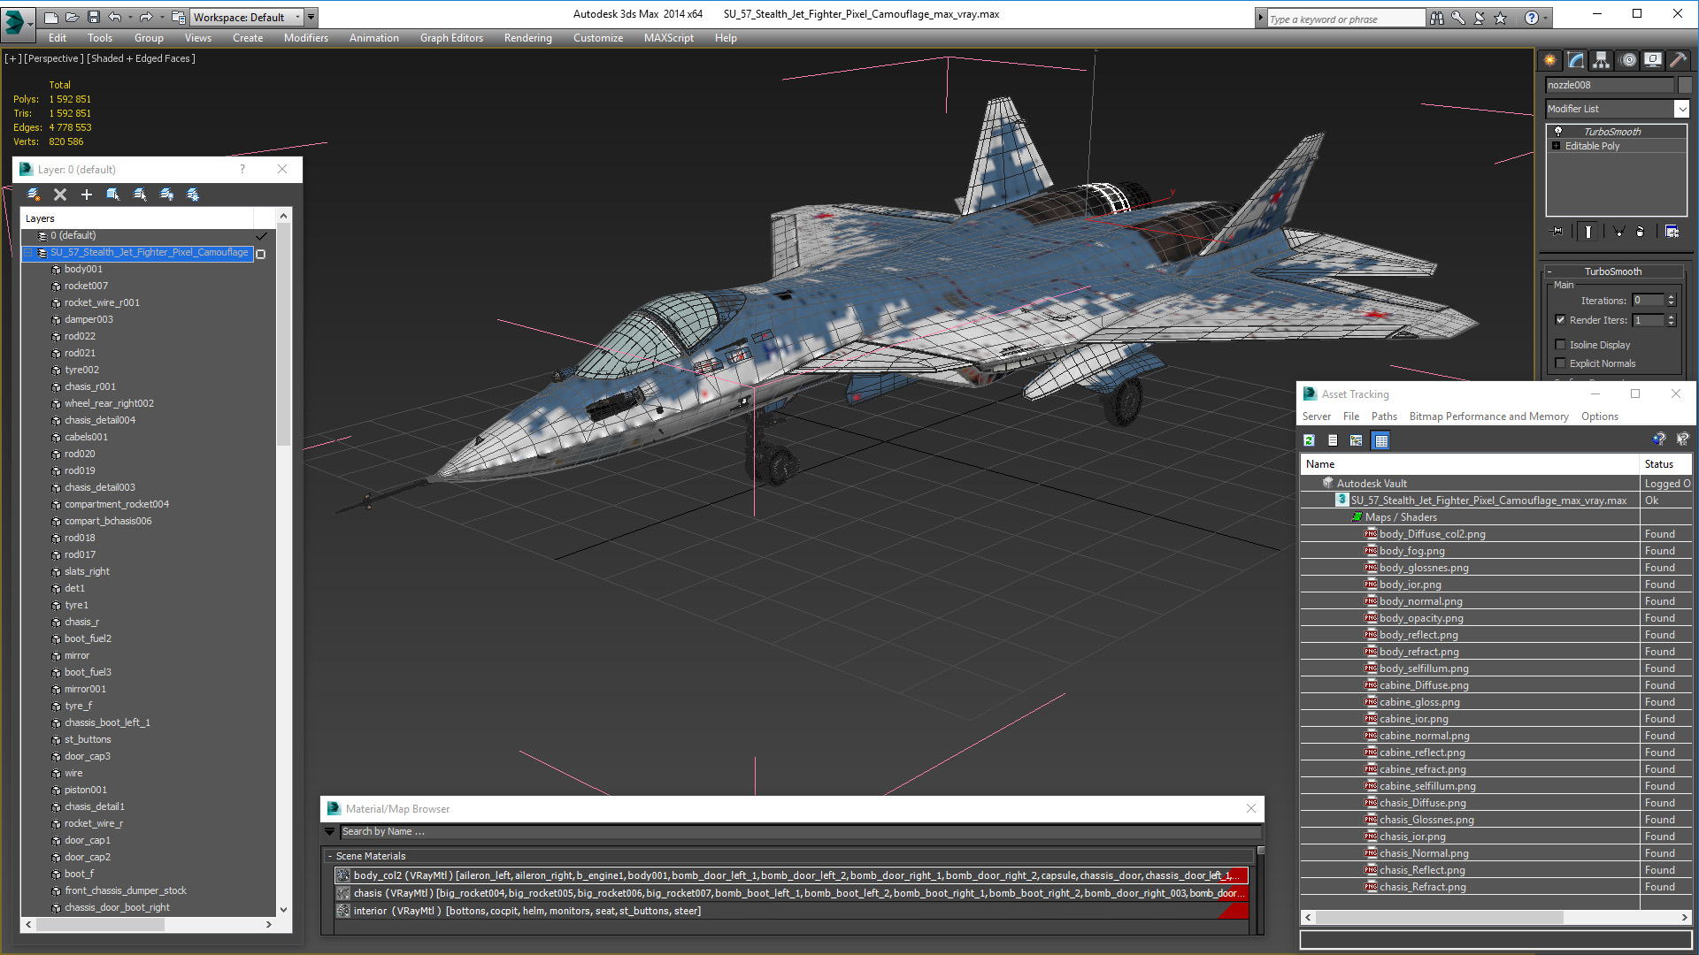Viewport: 1699px width, 955px height.
Task: Collapse the Scene Materials group
Action: click(x=330, y=856)
